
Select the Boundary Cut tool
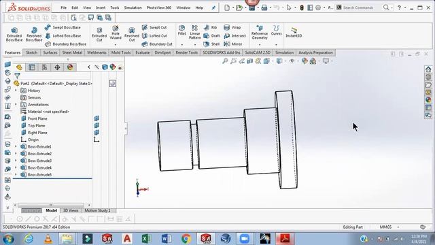[x=157, y=44]
